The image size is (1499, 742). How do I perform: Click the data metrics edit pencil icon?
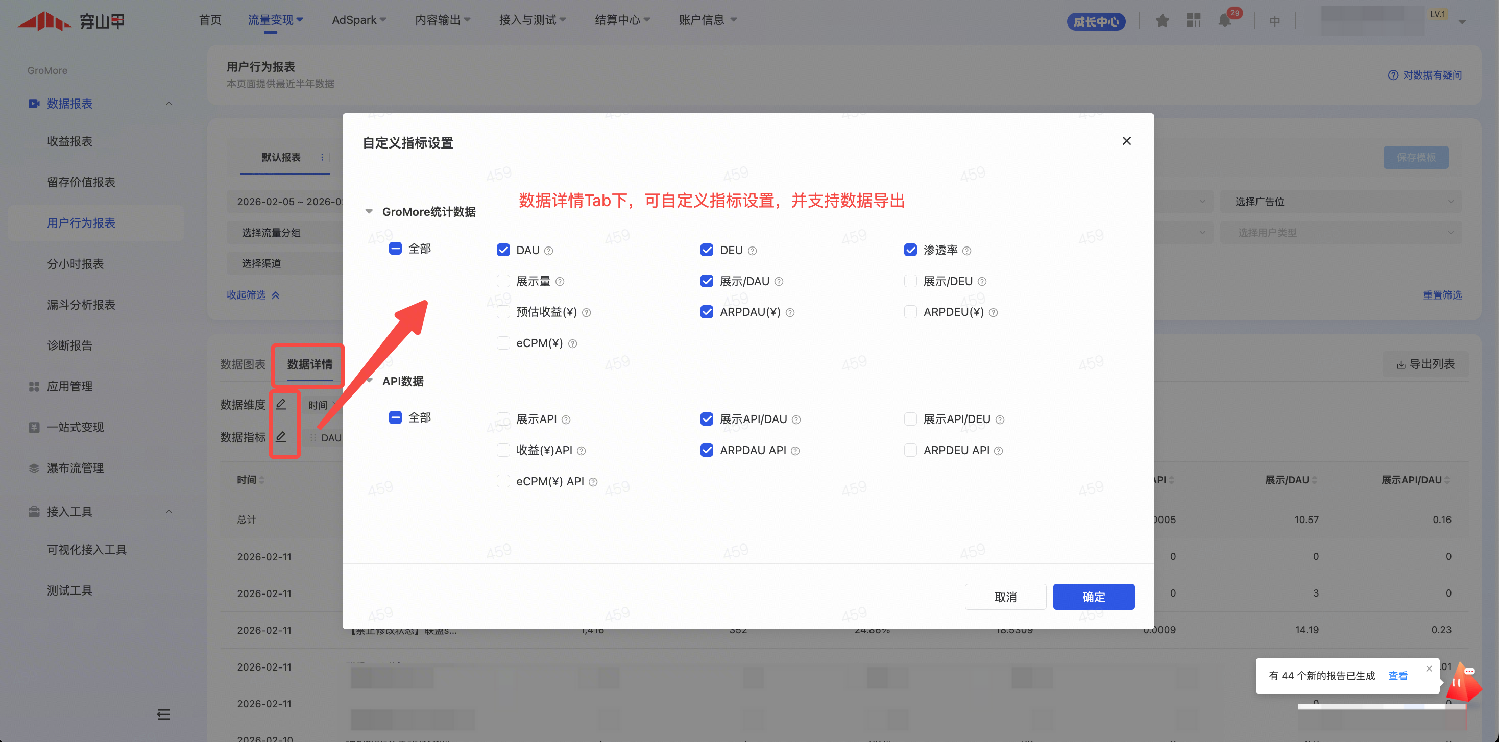(281, 437)
